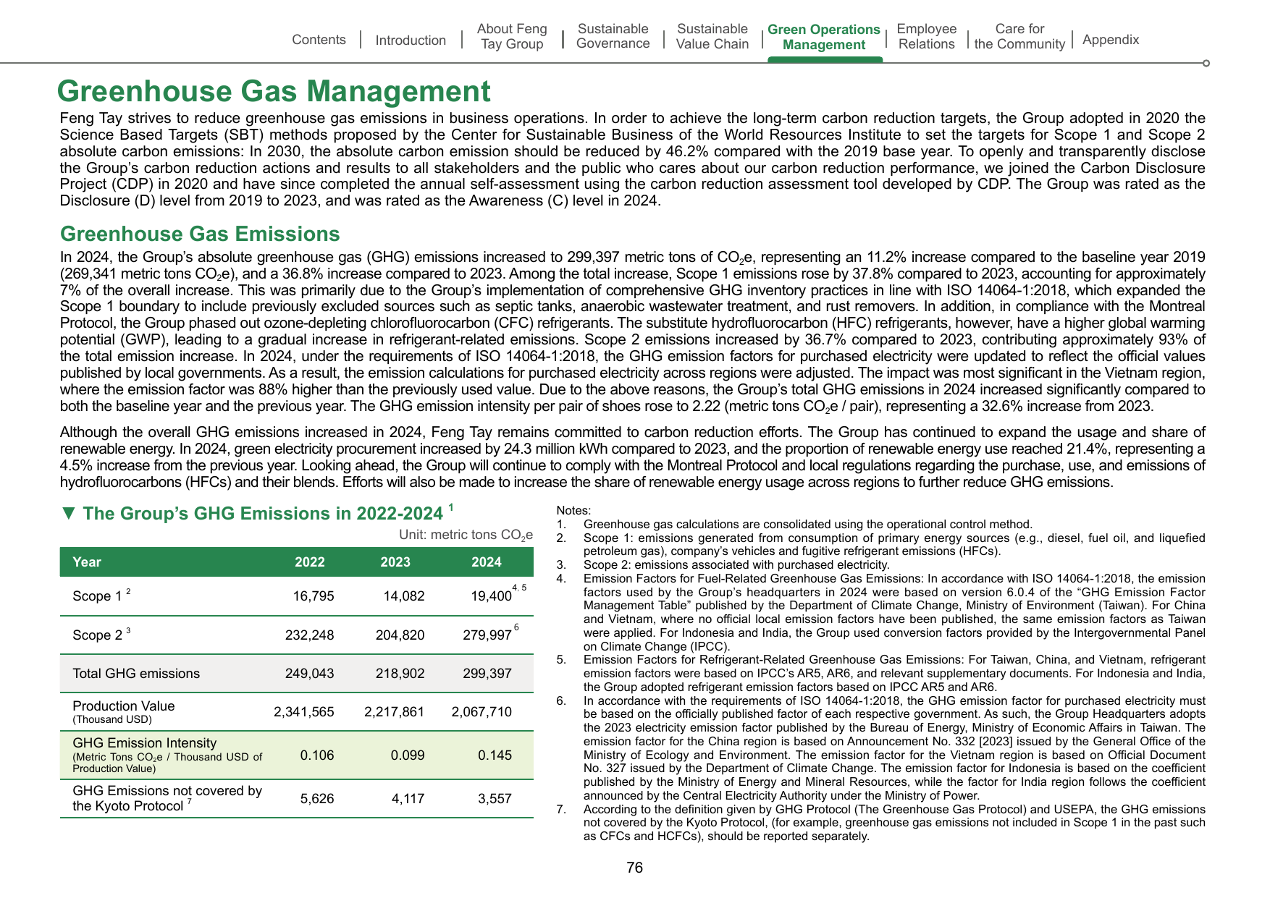Image resolution: width=1270 pixels, height=898 pixels.
Task: Select the emission intensity value 0.145
Action: pos(495,755)
